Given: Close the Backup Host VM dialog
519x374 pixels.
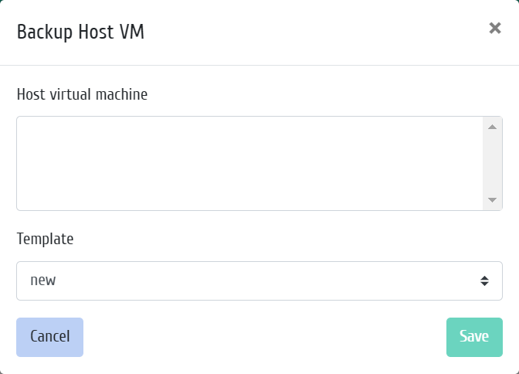Looking at the screenshot, I should 495,28.
